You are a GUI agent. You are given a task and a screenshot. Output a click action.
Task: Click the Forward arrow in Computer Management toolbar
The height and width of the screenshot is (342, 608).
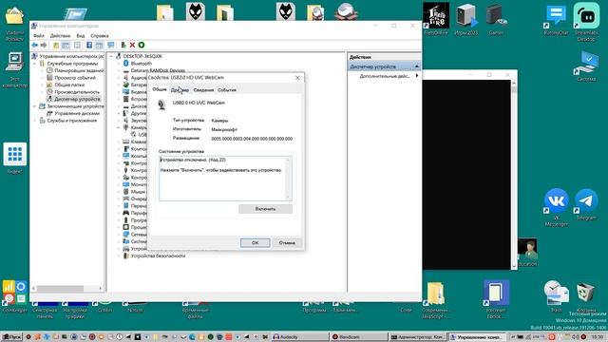point(44,45)
